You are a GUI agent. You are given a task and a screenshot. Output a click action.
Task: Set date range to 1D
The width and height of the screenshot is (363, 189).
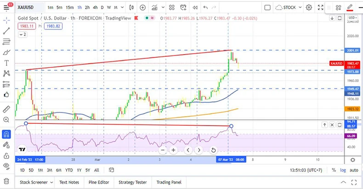(22, 170)
